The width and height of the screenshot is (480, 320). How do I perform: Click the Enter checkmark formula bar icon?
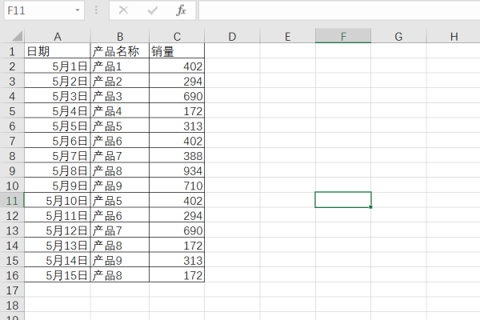click(x=152, y=10)
